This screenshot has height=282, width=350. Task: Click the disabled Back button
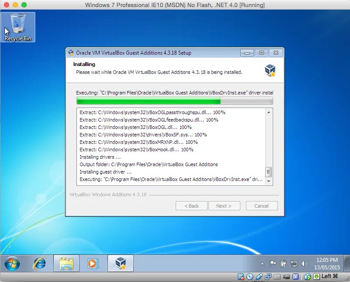[191, 206]
